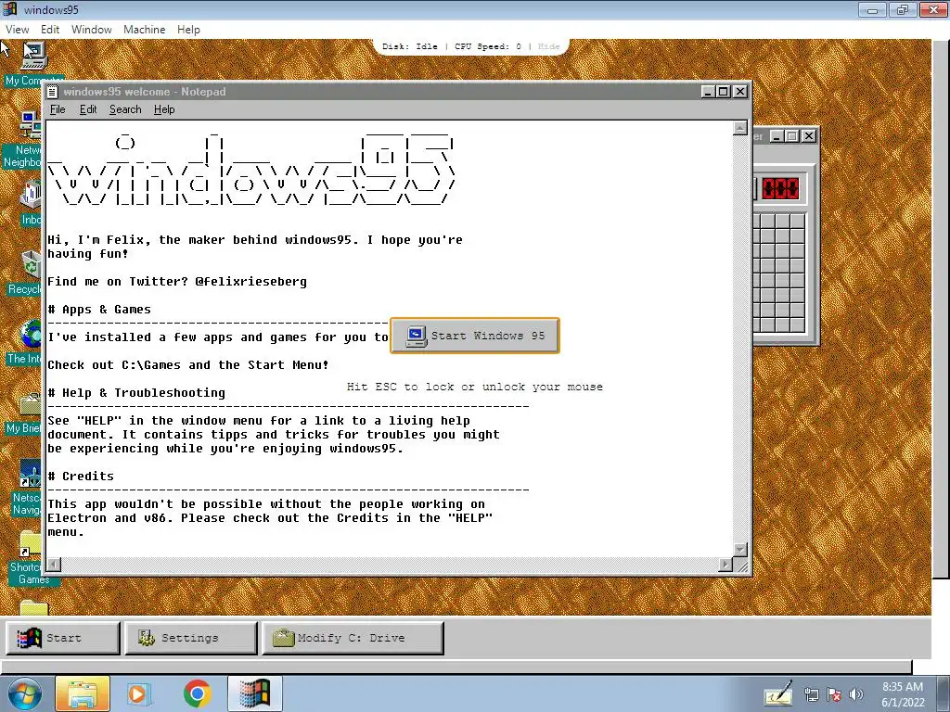Maximize the Notepad window
The width and height of the screenshot is (950, 712).
(x=724, y=92)
